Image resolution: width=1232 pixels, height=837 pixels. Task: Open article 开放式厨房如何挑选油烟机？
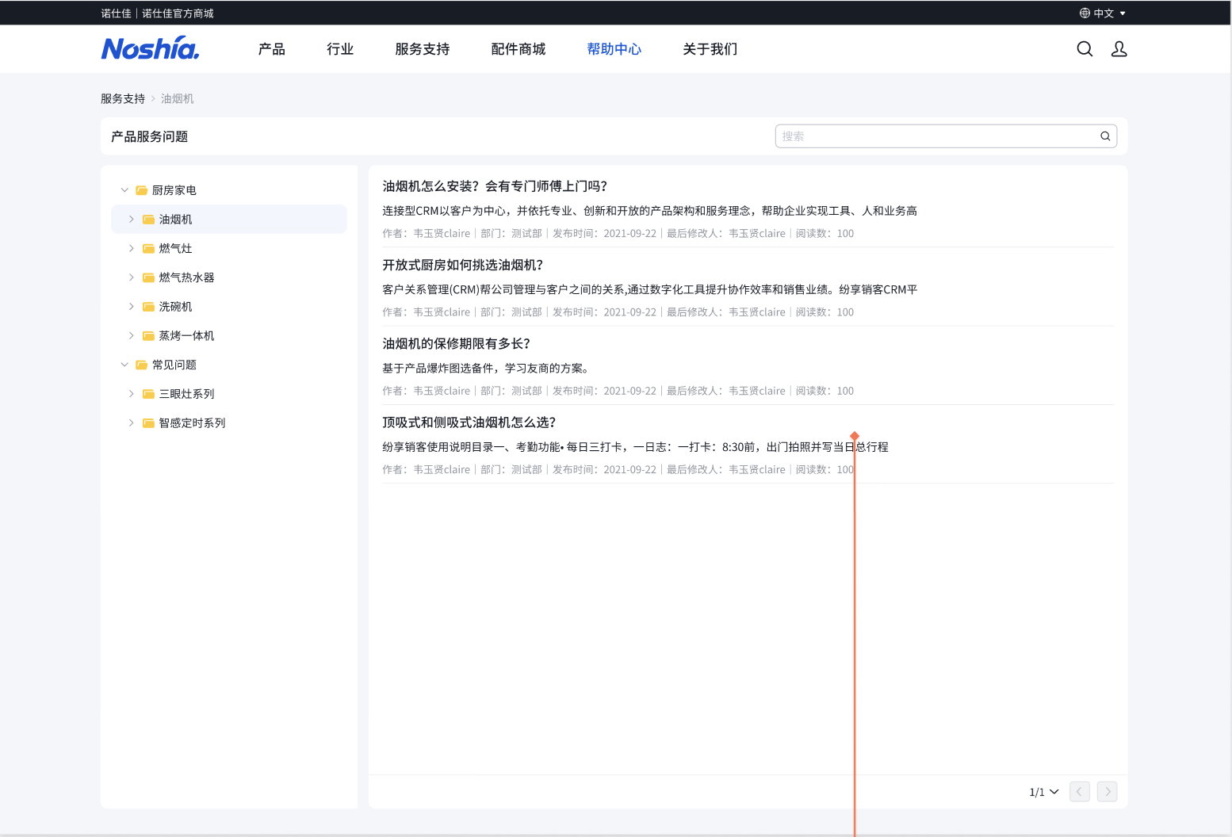pos(463,265)
